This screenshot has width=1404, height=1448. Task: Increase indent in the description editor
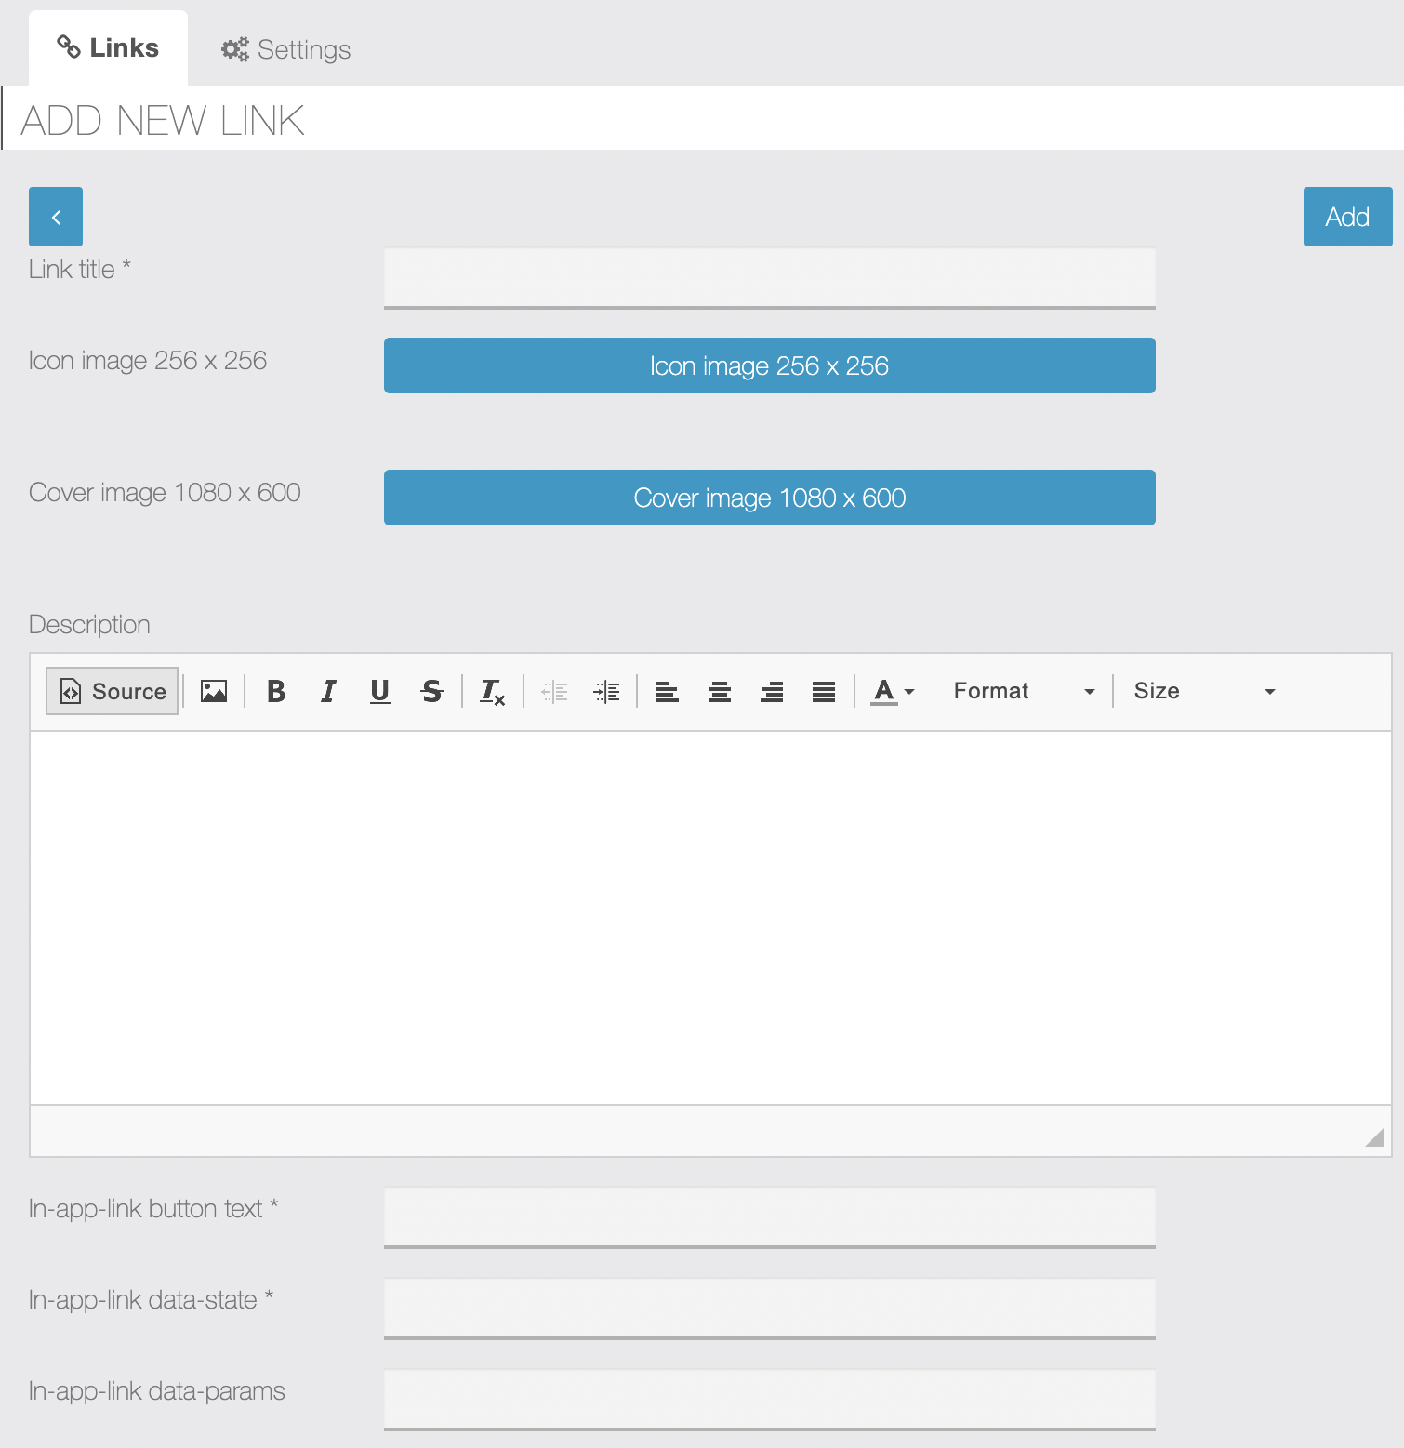pyautogui.click(x=606, y=691)
